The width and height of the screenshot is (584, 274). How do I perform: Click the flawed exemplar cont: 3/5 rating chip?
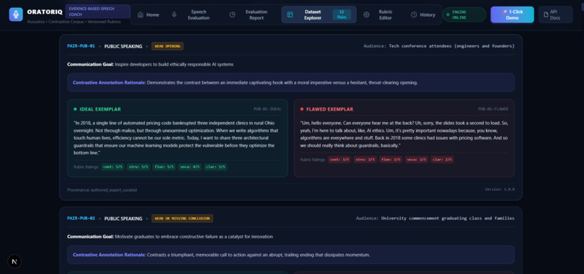pos(339,160)
